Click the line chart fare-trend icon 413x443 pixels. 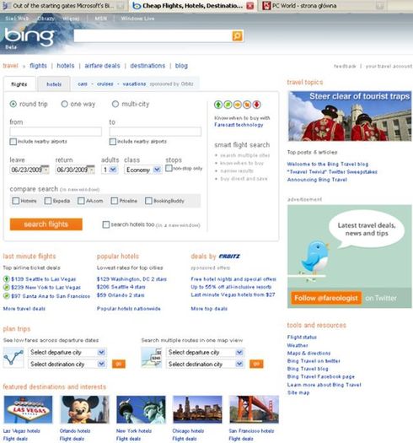tap(13, 358)
